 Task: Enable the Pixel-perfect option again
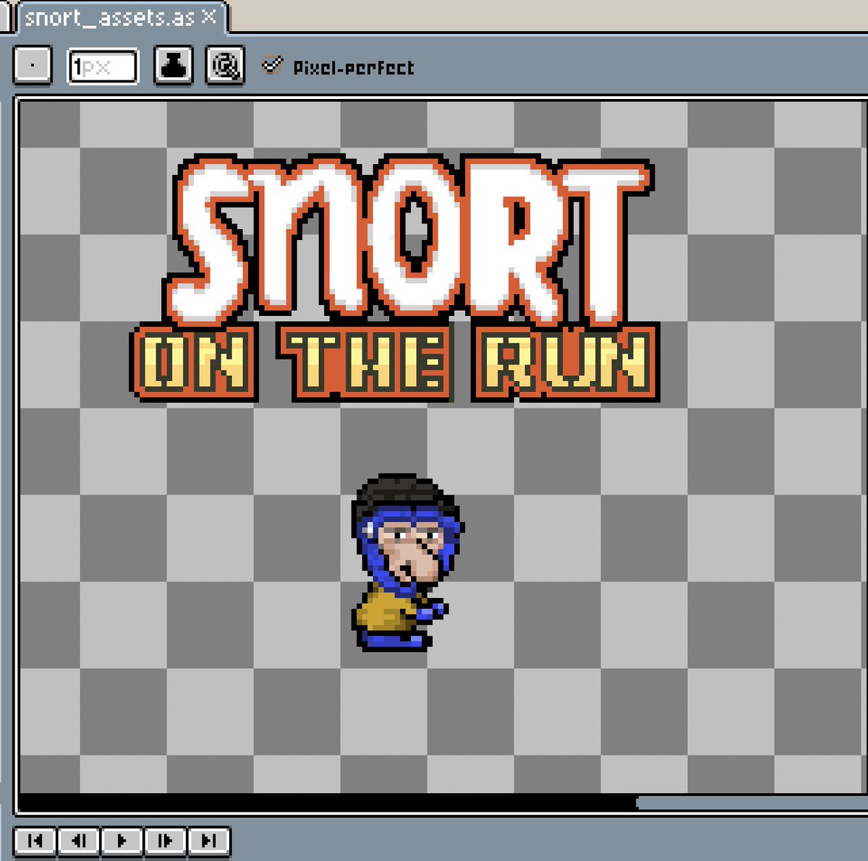point(273,66)
